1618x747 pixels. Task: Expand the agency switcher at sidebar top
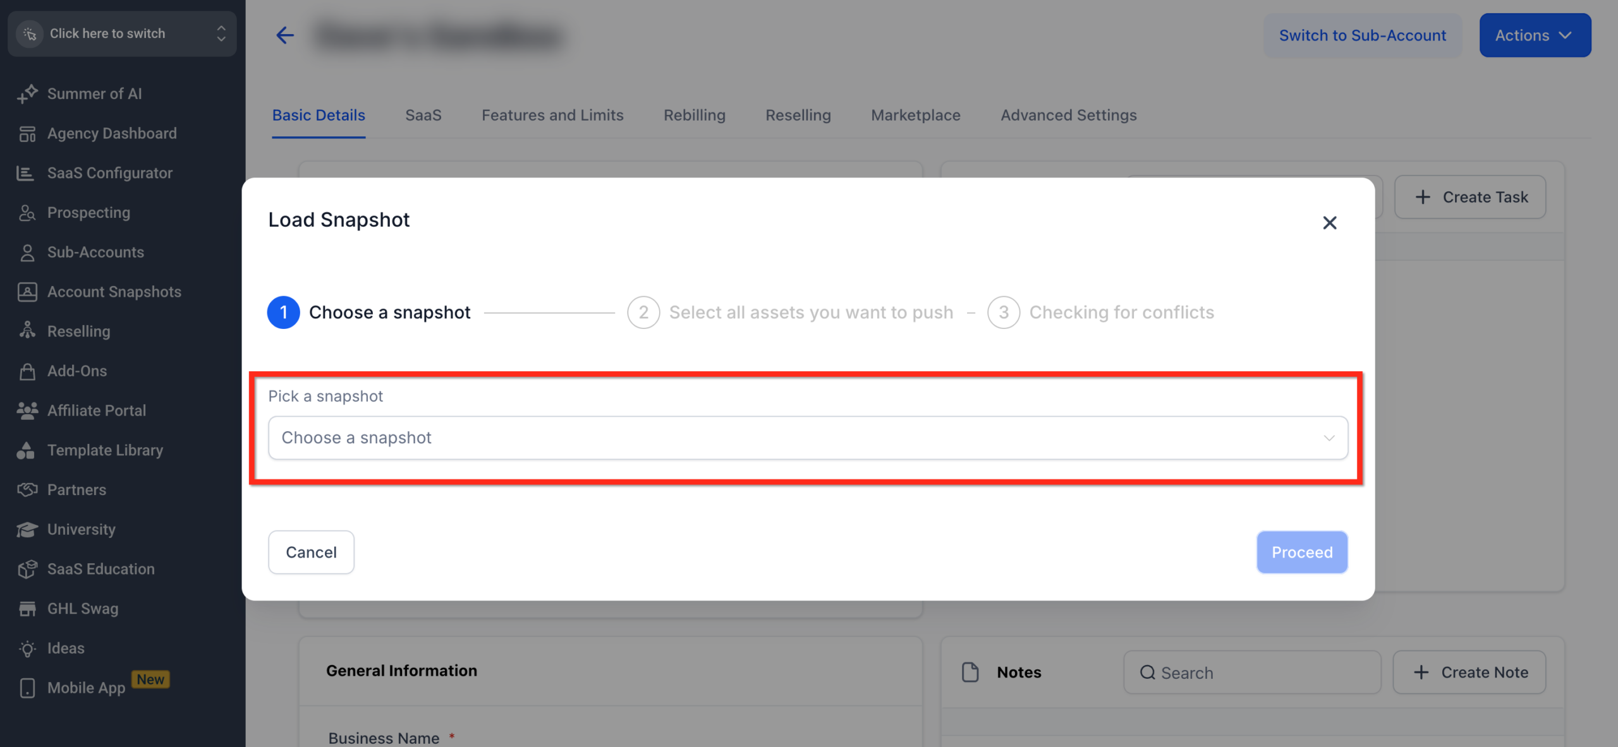click(x=221, y=33)
